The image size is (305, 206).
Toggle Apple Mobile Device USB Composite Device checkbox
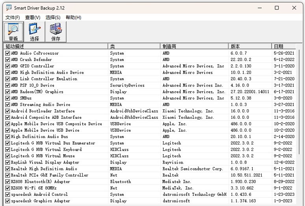pyautogui.click(x=7, y=124)
